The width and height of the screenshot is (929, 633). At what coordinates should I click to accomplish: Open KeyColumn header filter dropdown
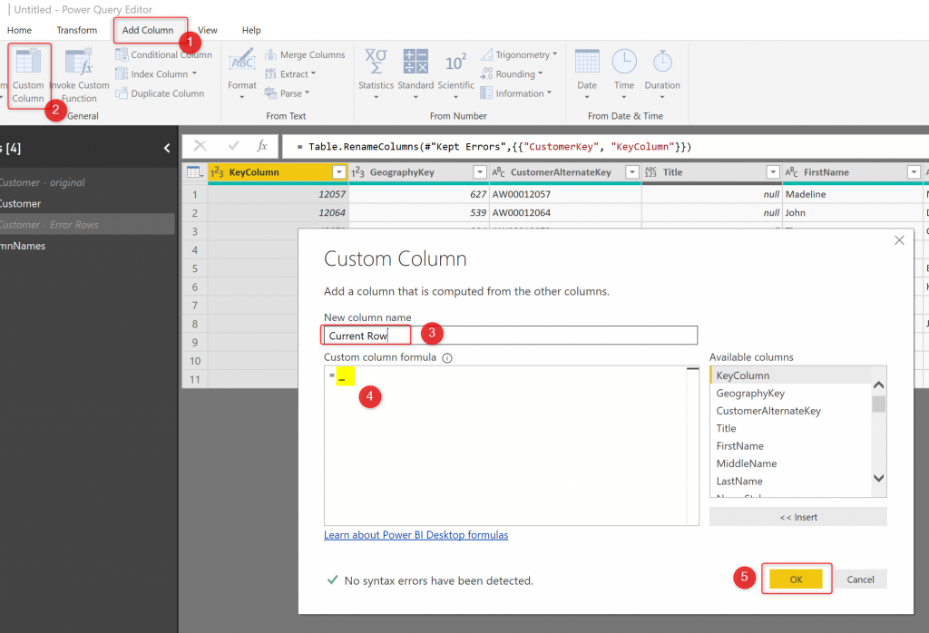tap(338, 172)
